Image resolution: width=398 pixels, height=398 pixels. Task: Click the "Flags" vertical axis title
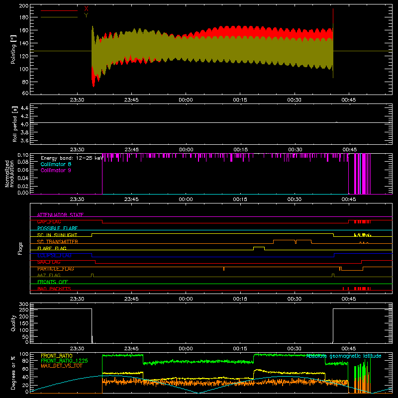[x=20, y=248]
